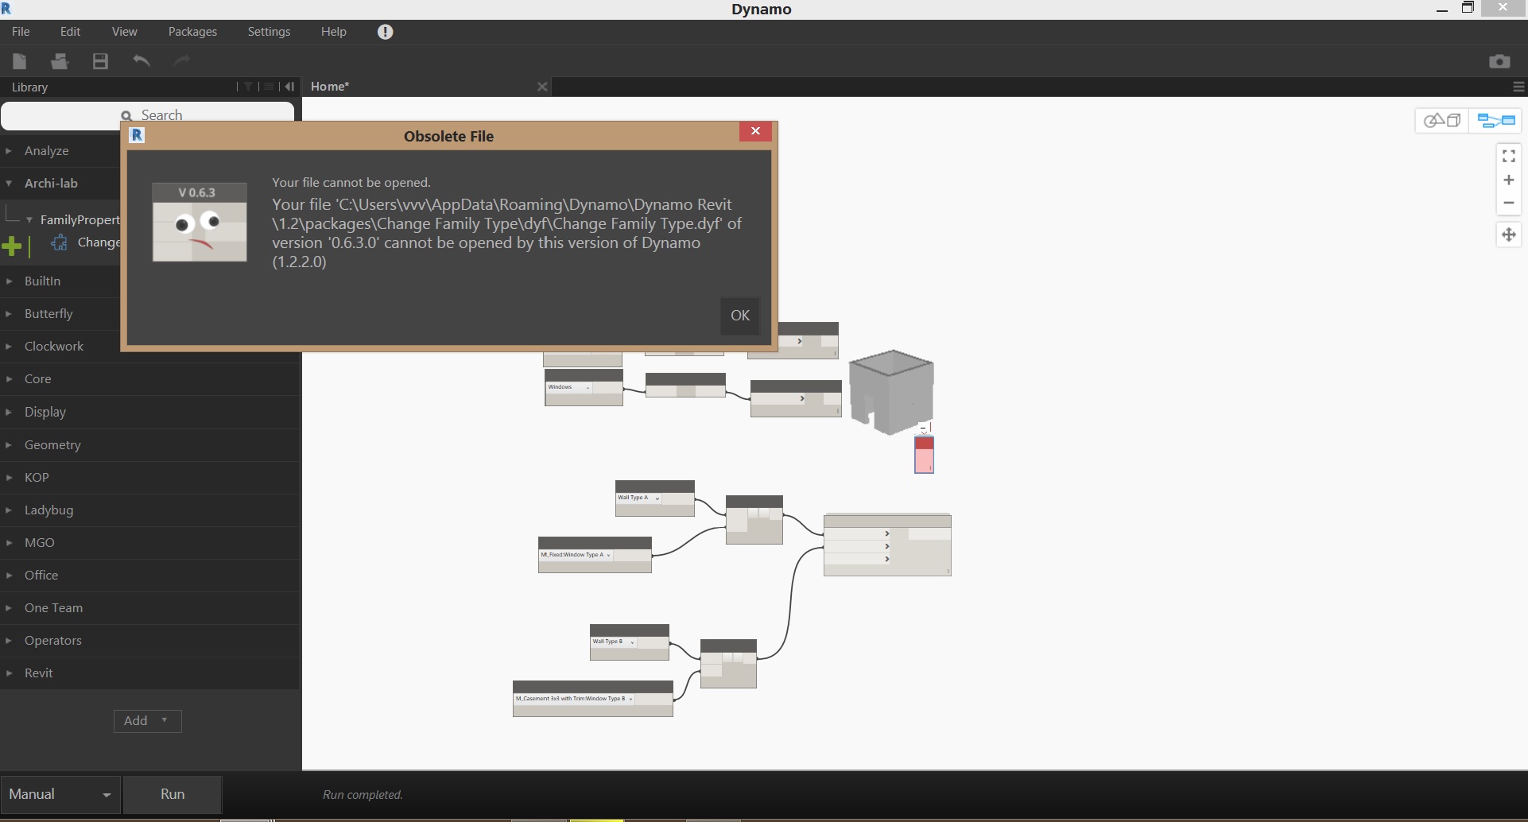Click the zoom out minus icon
The width and height of the screenshot is (1528, 822).
pos(1509,203)
